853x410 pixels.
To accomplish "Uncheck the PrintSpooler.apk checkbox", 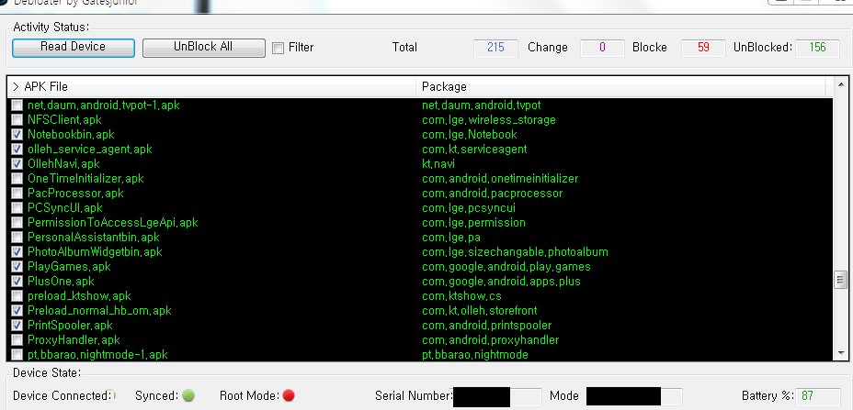I will pyautogui.click(x=17, y=325).
